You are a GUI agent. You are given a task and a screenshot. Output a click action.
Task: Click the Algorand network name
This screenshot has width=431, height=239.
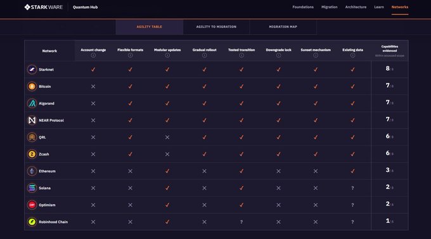(46, 104)
